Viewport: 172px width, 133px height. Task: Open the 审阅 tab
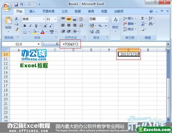(x=91, y=11)
